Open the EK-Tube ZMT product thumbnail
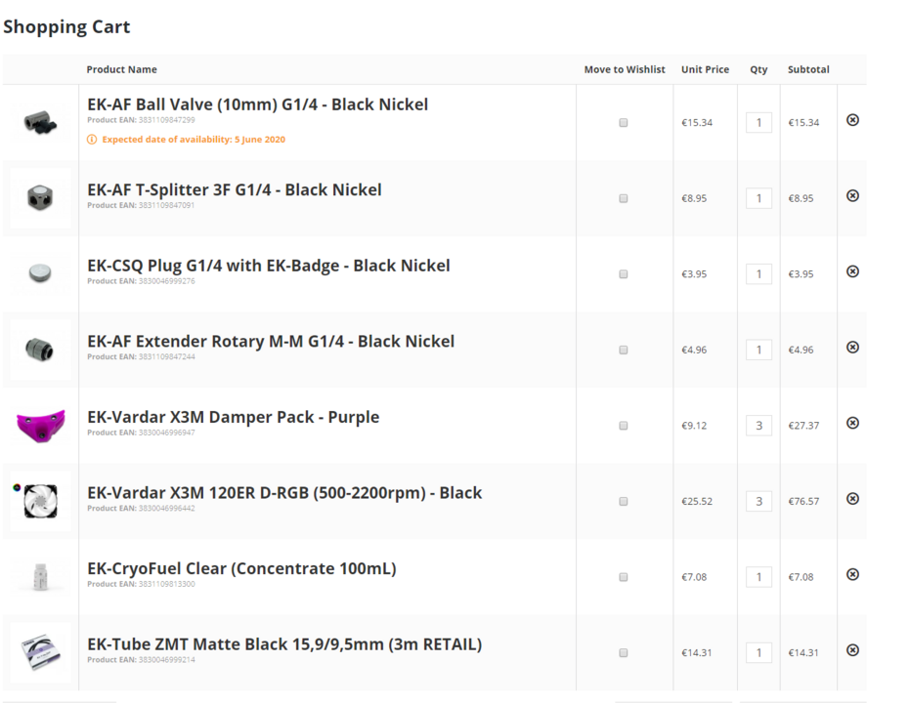Viewport: 910px width, 703px height. point(41,652)
